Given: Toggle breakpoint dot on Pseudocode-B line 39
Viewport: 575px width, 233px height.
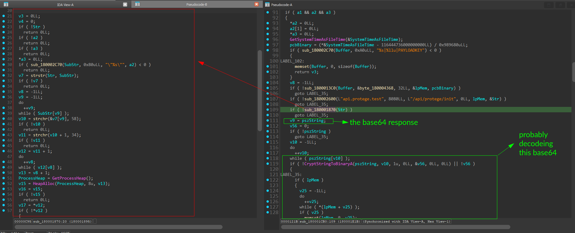Looking at the screenshot, I should [4, 113].
